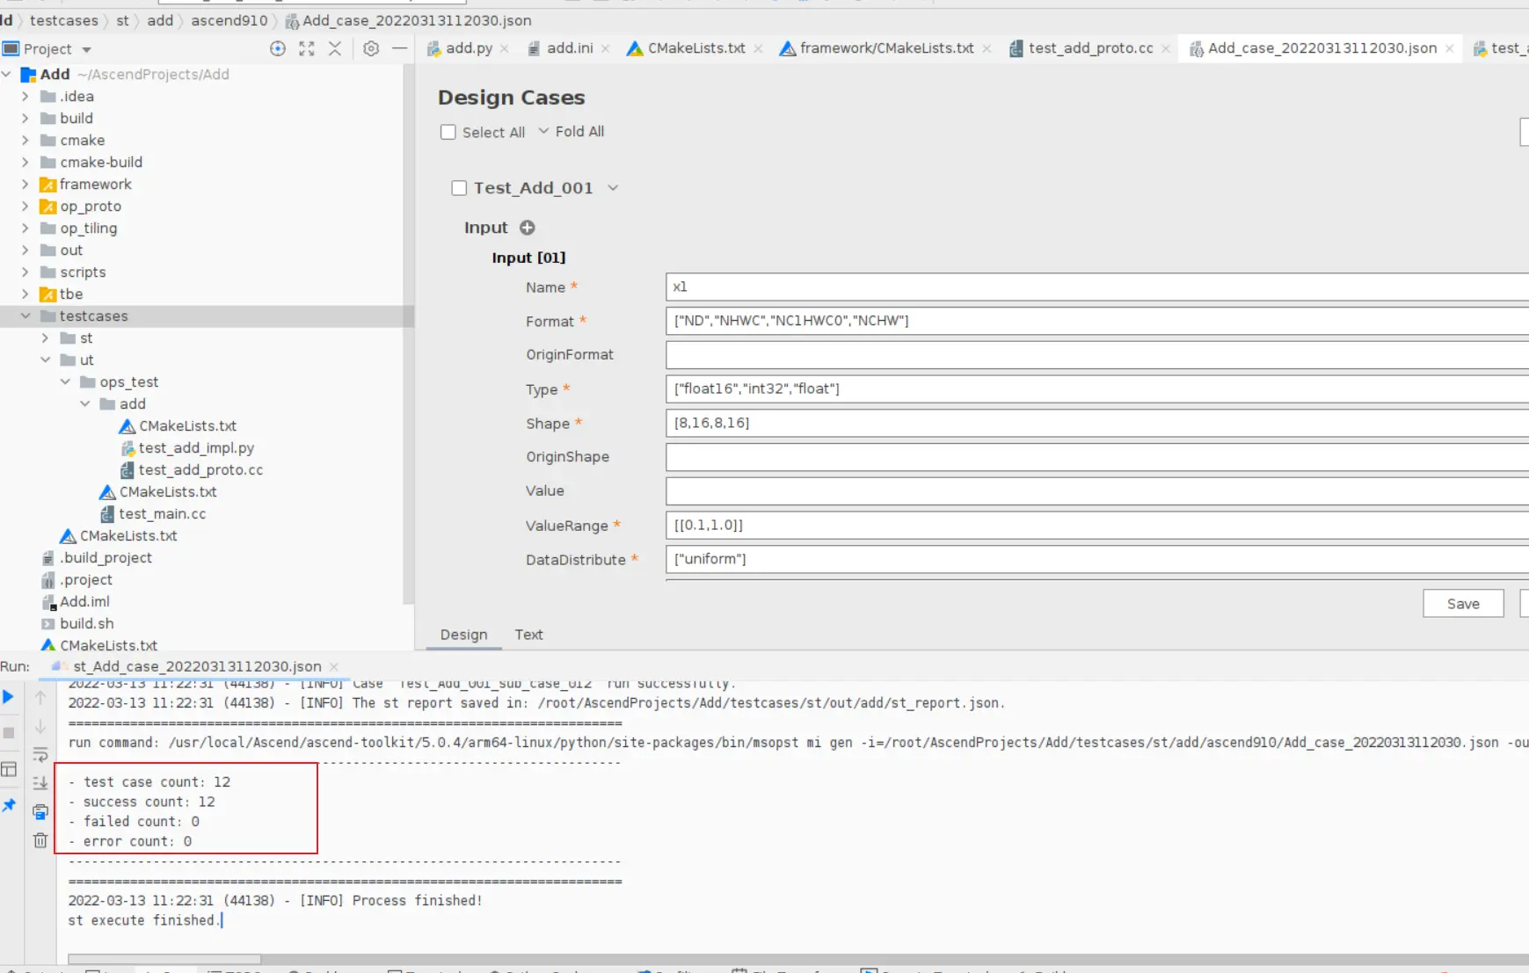Close the test_add_proto.cc editor tab
1529x973 pixels.
[x=1166, y=49]
